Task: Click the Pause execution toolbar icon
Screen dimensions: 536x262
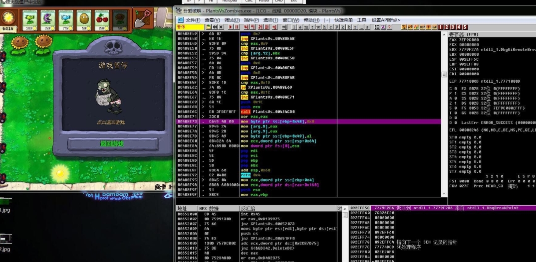Action: click(237, 27)
